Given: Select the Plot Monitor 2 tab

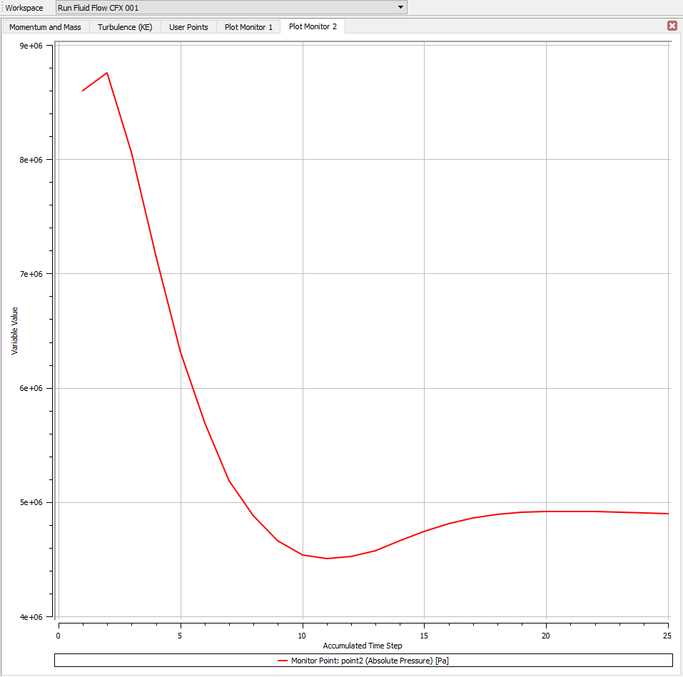Looking at the screenshot, I should (x=313, y=26).
